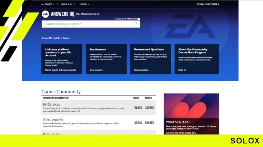This screenshot has height=147, width=263.
Task: Click the Topics column header
Action: pyautogui.click(x=136, y=98)
